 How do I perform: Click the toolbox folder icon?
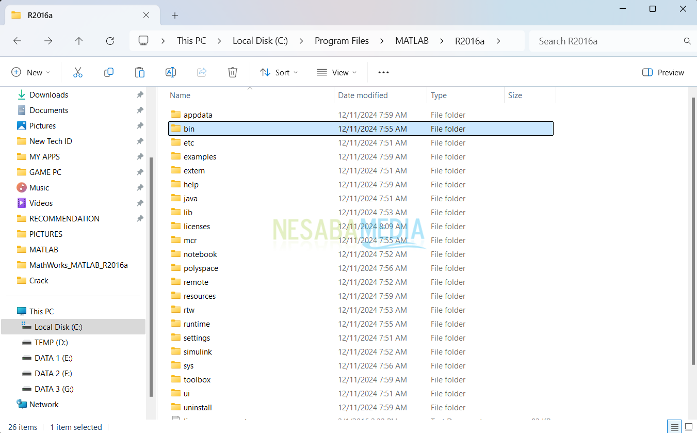176,379
